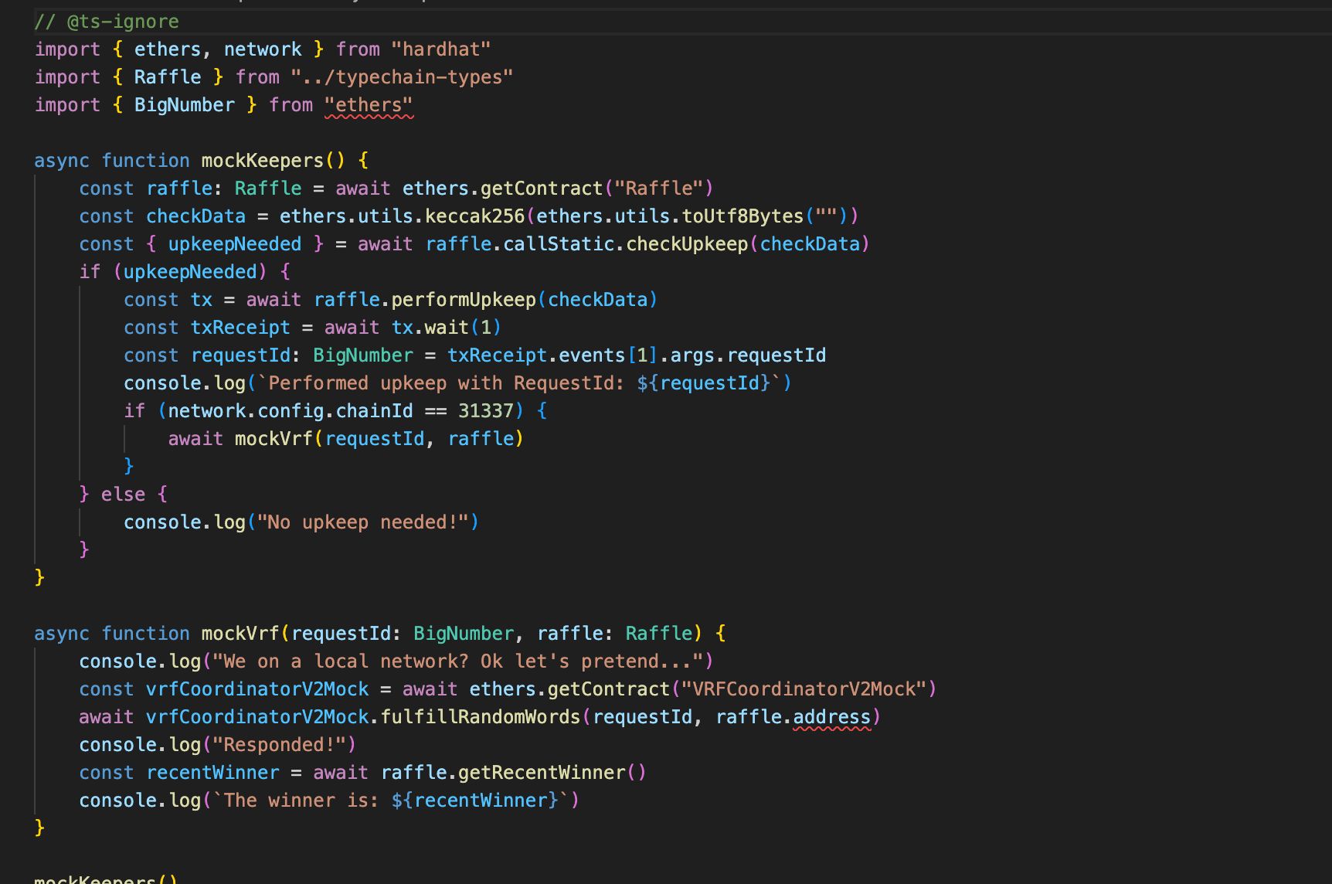1332x884 pixels.
Task: Click network in the hardhat import
Action: [x=263, y=49]
